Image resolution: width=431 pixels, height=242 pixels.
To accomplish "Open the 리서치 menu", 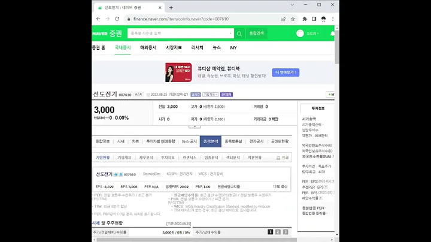I will click(197, 48).
